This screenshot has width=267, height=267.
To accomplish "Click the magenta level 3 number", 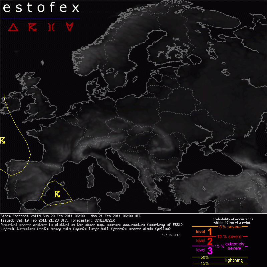I will [210, 250].
